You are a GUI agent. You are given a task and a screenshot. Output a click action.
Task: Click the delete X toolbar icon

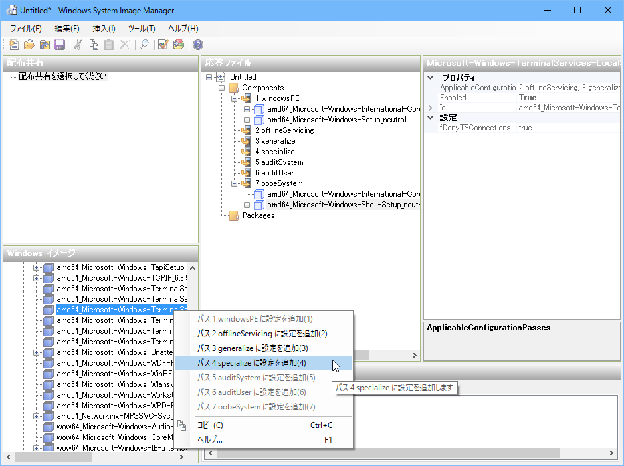124,45
